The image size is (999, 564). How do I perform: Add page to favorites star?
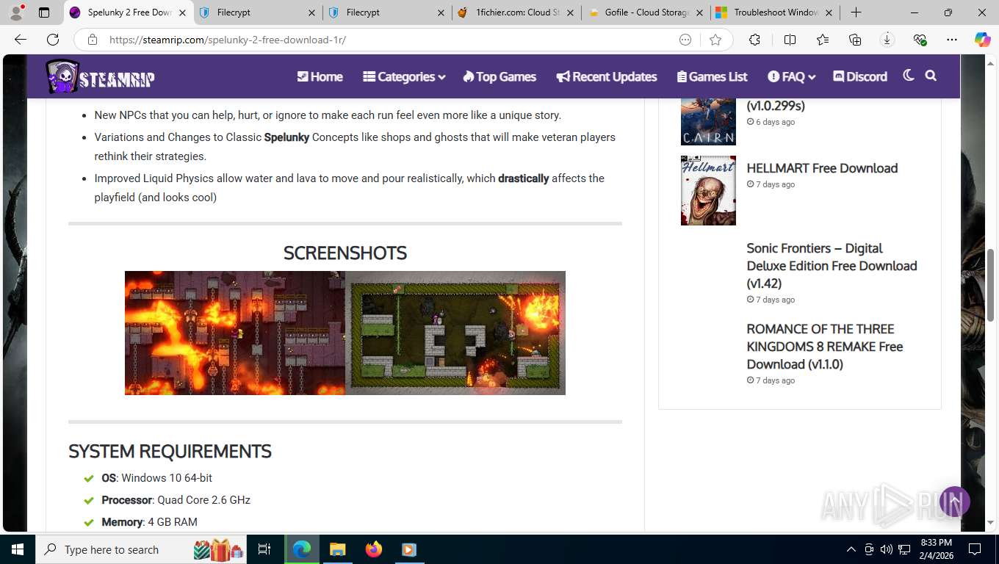coord(715,40)
